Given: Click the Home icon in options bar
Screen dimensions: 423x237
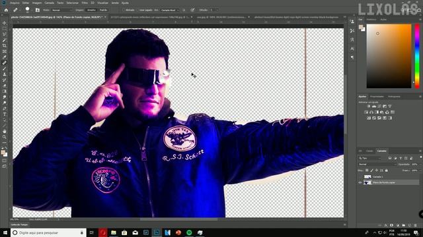Looking at the screenshot, I should pos(6,10).
